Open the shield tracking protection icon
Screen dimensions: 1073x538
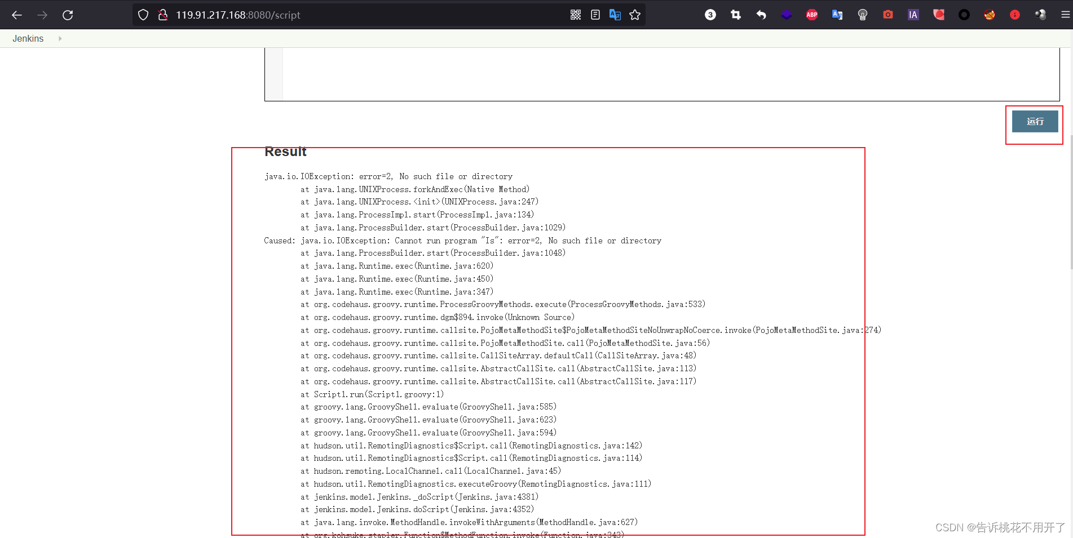tap(143, 15)
